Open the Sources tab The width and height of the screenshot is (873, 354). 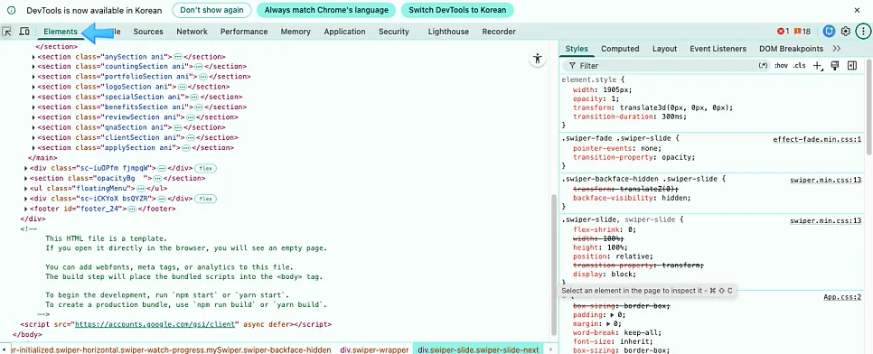(x=148, y=32)
